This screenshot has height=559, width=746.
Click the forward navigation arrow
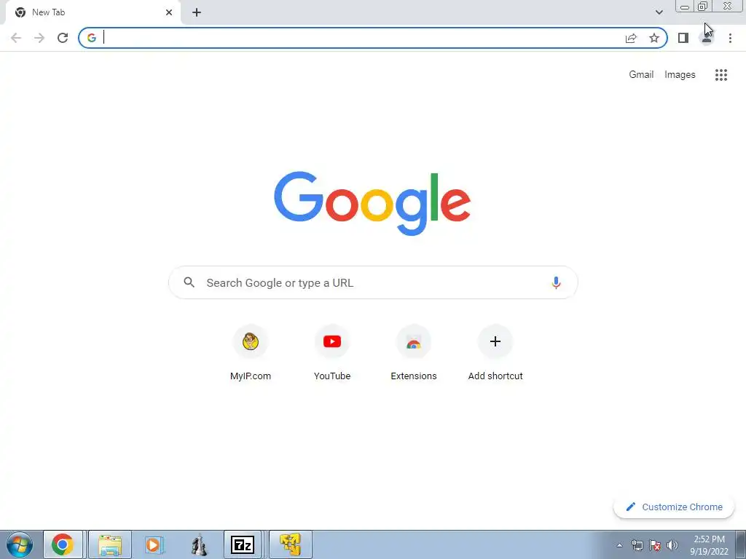point(39,38)
